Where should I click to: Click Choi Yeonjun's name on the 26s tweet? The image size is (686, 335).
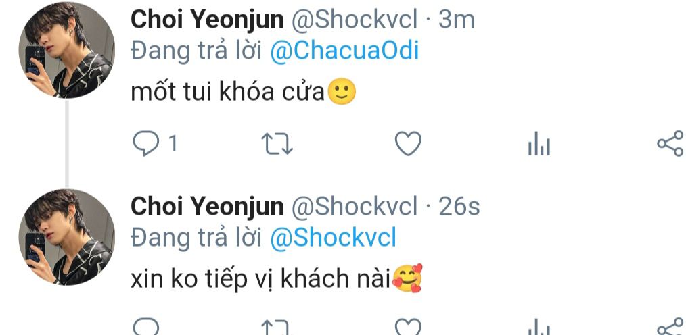207,207
